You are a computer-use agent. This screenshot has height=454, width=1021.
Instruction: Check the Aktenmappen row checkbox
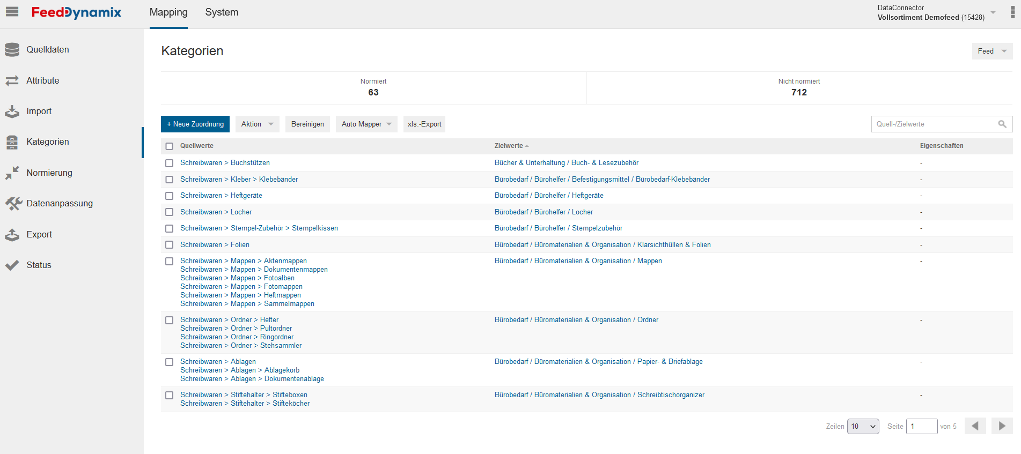tap(170, 261)
